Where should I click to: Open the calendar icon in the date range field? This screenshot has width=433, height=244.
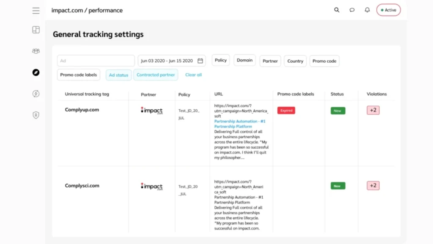click(200, 61)
